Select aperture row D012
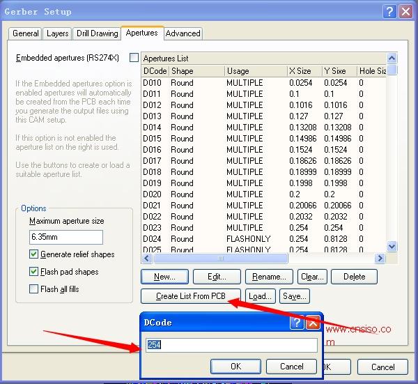Screen dimensions: 418x384 [x=263, y=105]
